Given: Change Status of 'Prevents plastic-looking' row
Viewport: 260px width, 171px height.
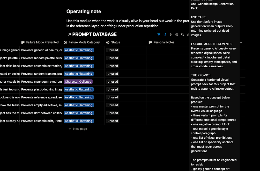Looking at the screenshot, I should [x=113, y=89].
